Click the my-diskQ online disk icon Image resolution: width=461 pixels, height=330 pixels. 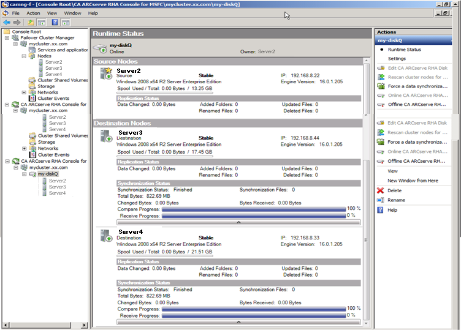tap(101, 48)
